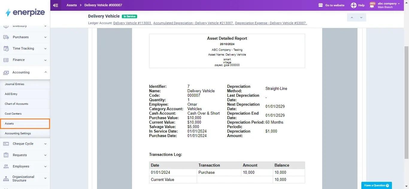Click the back arrow menu toggle icon

pos(55,5)
